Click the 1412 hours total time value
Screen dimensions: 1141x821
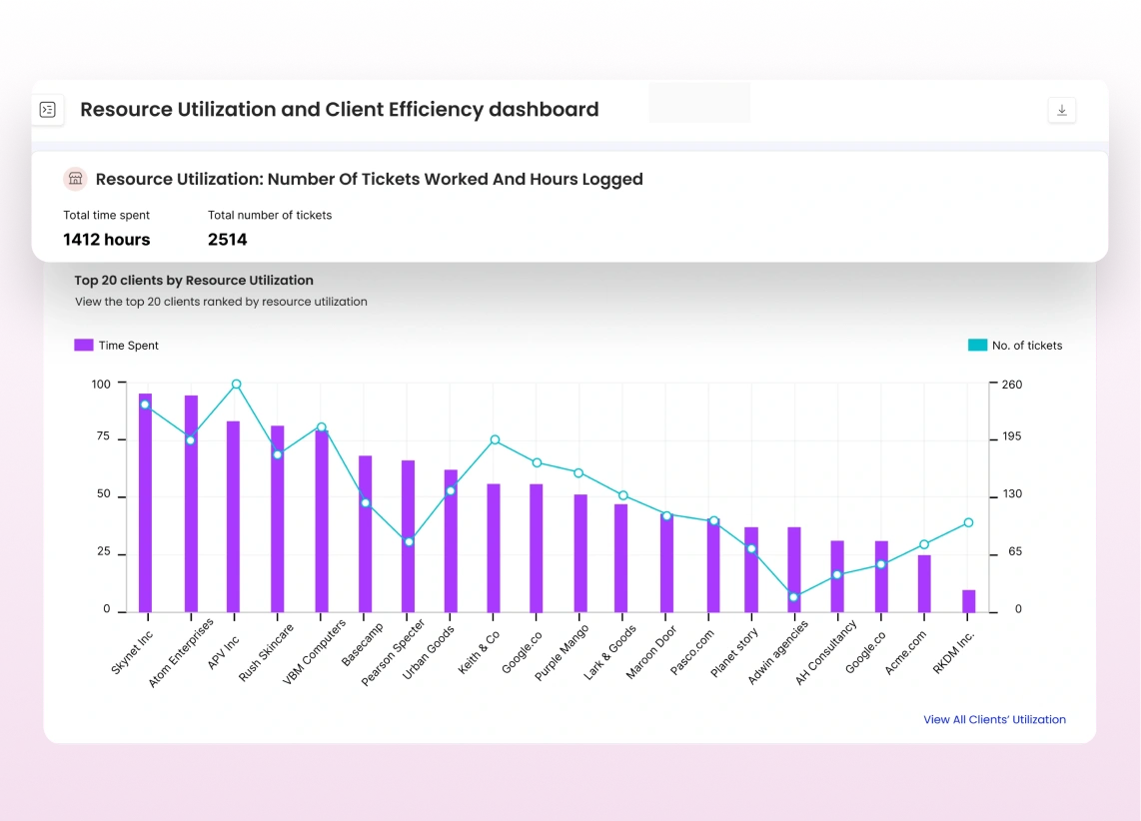[106, 240]
